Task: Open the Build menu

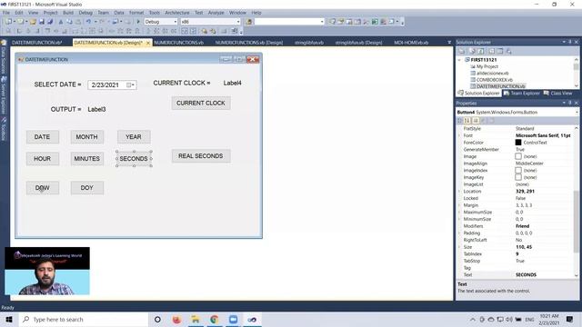Action: coord(68,12)
